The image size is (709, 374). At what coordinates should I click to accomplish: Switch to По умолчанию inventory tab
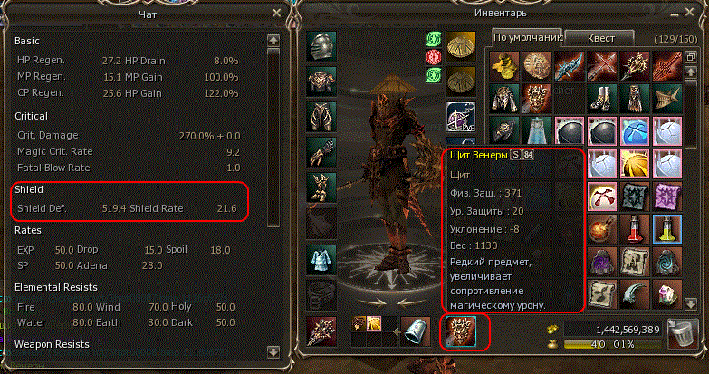(527, 37)
